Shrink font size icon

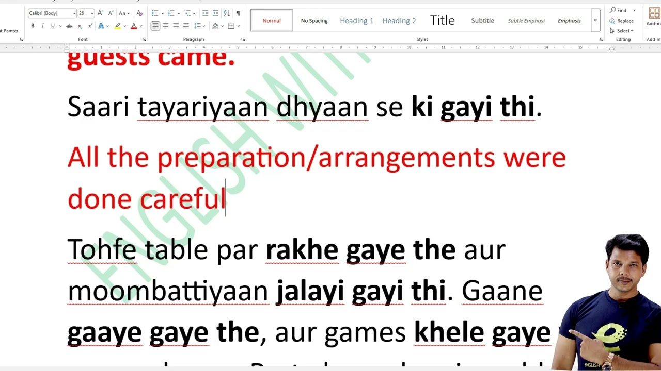[110, 13]
